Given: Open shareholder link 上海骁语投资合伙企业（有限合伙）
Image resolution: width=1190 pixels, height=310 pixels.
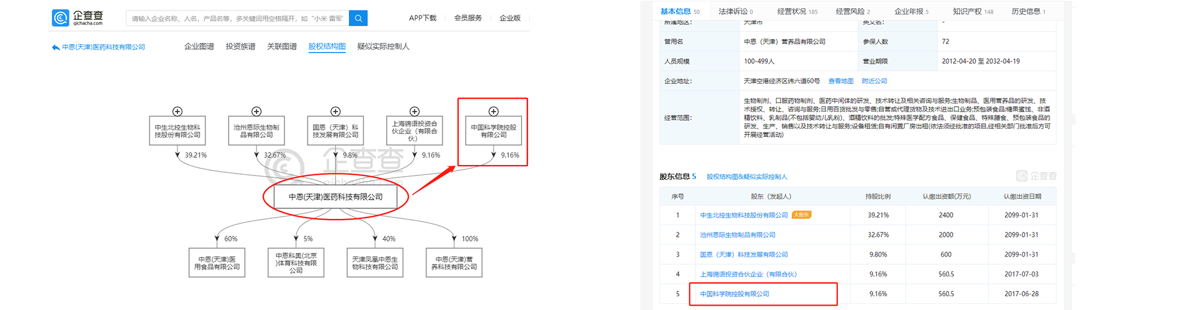Looking at the screenshot, I should click(x=748, y=274).
